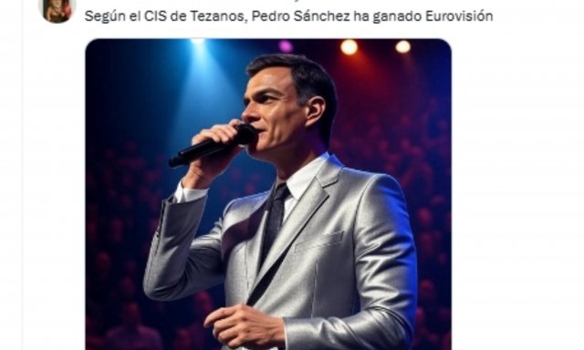The width and height of the screenshot is (584, 350).
Task: Click the words "ha ganado" in the tweet
Action: tap(387, 16)
